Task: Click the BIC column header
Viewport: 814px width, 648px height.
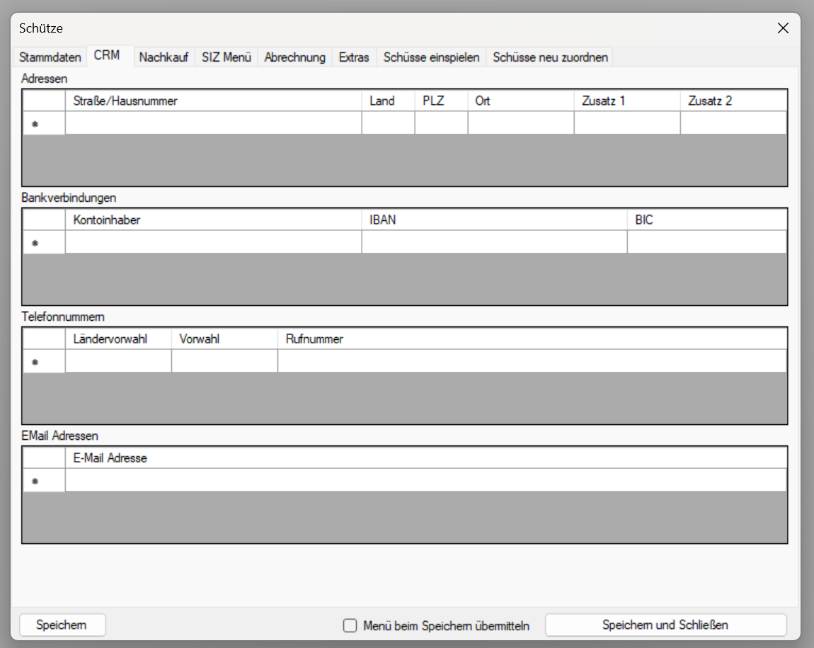Action: coord(706,220)
